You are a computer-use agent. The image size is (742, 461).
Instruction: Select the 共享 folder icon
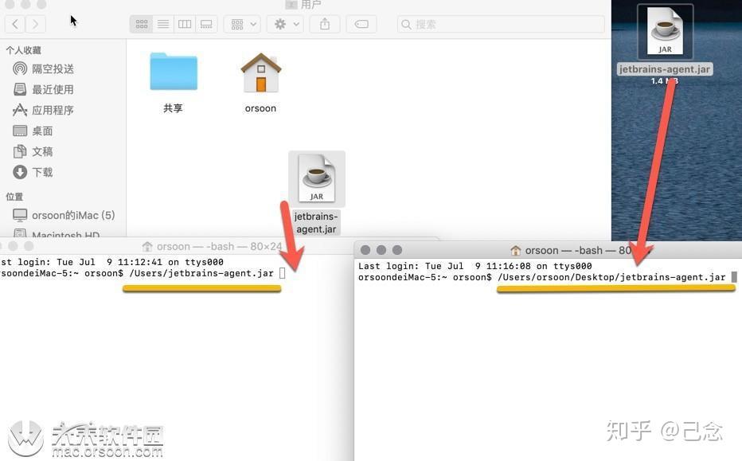[174, 72]
